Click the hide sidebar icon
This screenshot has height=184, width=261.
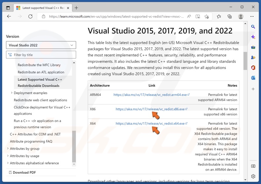253,166
